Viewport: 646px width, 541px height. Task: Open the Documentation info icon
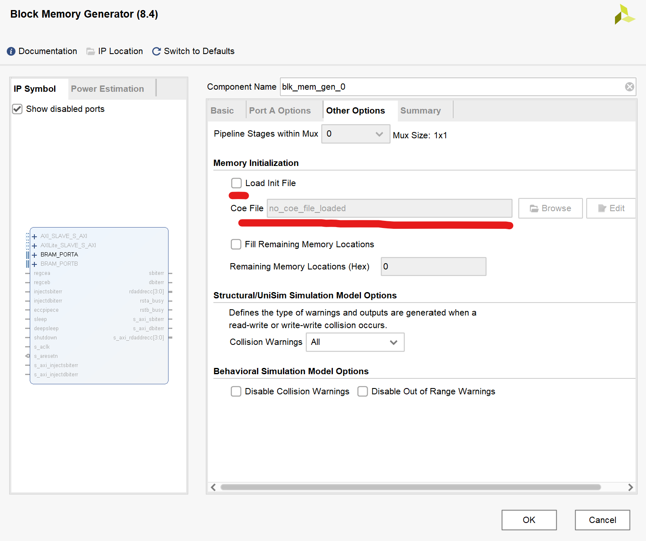11,51
